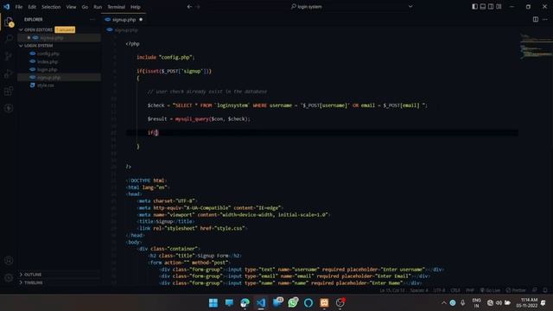Open the View menu
The width and height of the screenshot is (553, 311).
[x=71, y=7]
